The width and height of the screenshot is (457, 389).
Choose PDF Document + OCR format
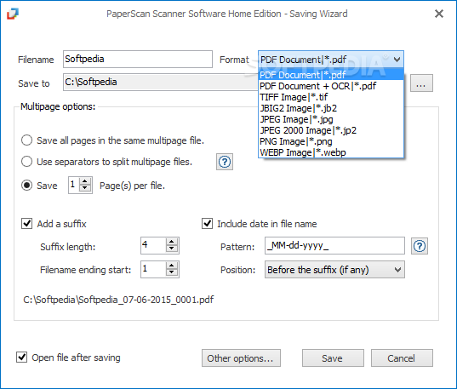(331, 86)
